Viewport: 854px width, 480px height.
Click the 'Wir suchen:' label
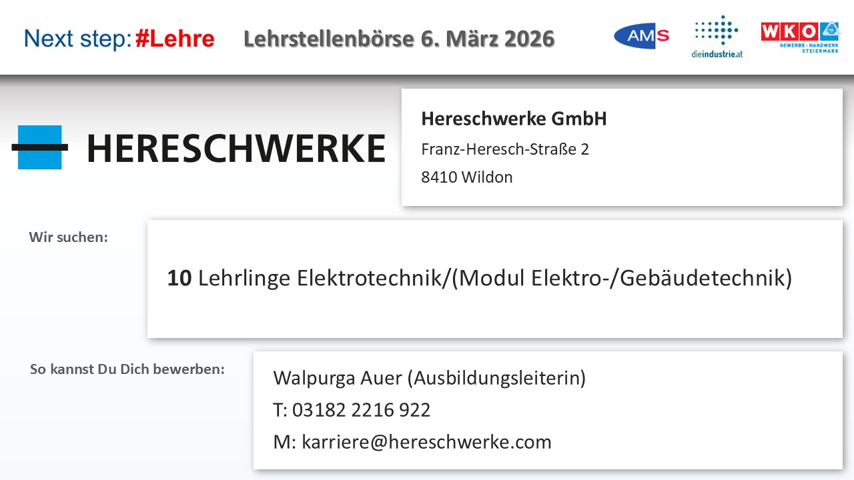coord(68,237)
